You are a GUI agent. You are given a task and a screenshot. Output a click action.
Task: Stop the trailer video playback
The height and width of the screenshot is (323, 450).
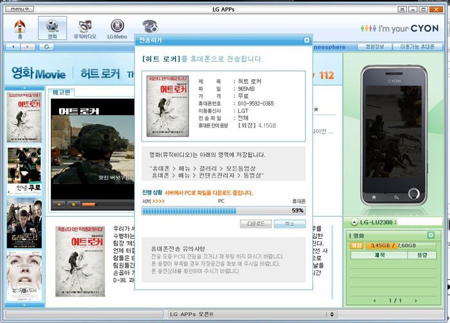click(73, 205)
